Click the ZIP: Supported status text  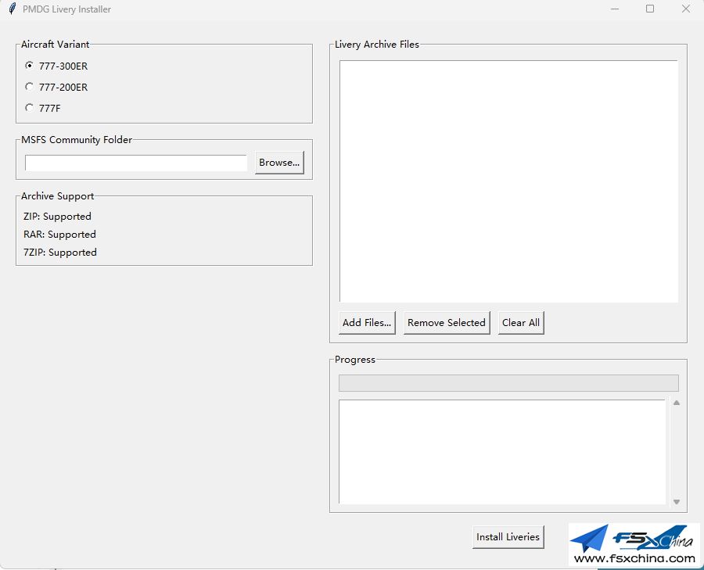tap(57, 217)
